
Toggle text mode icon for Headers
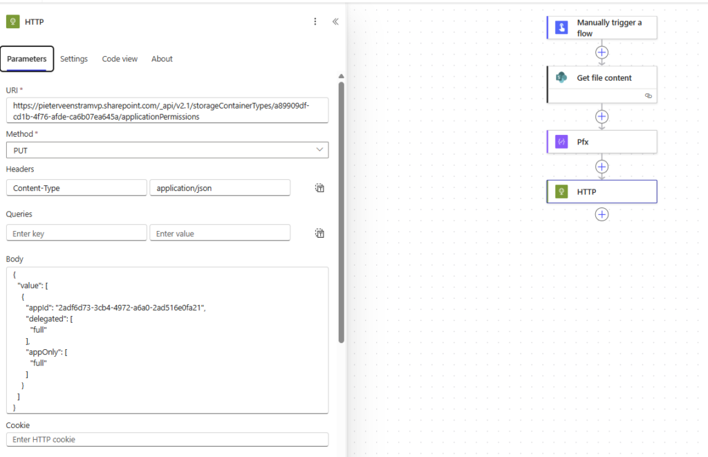(x=319, y=188)
